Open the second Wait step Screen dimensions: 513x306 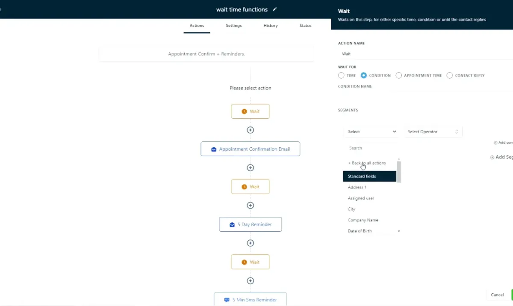[251, 187]
